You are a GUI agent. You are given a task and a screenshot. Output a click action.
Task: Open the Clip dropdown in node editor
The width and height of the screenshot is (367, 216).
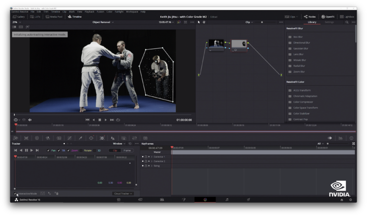[x=249, y=22]
